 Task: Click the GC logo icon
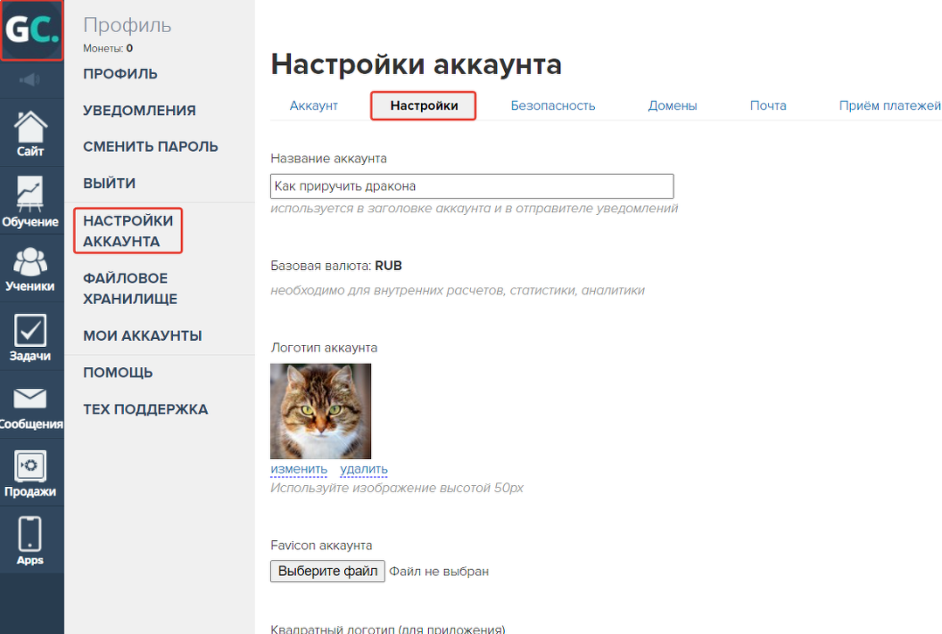tap(31, 31)
